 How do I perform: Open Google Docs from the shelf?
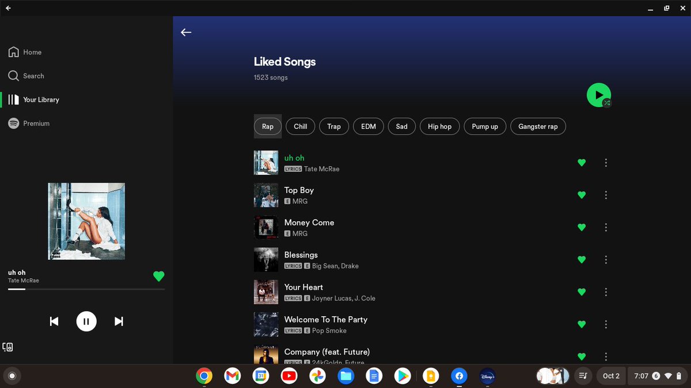pos(374,376)
